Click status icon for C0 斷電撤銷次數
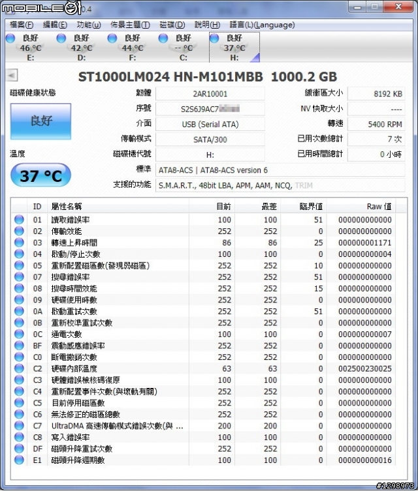Viewport: 418px width, 491px height. click(19, 357)
